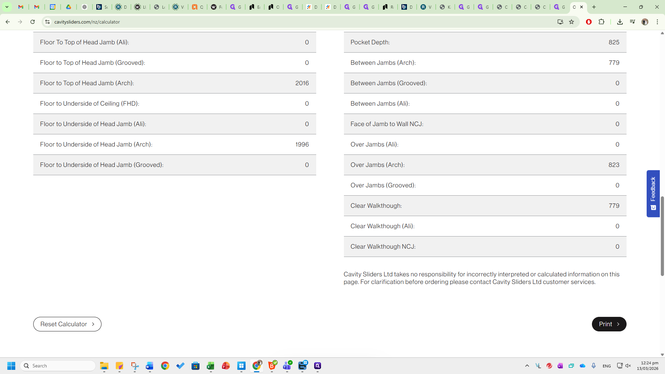Open the tab search dropdown

click(7, 7)
